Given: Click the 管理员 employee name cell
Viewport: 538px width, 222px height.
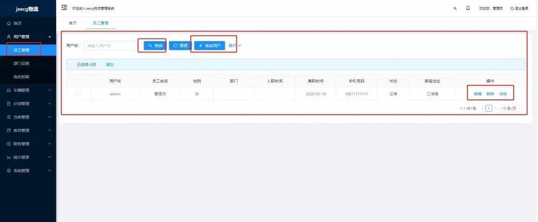Looking at the screenshot, I should click(x=160, y=94).
